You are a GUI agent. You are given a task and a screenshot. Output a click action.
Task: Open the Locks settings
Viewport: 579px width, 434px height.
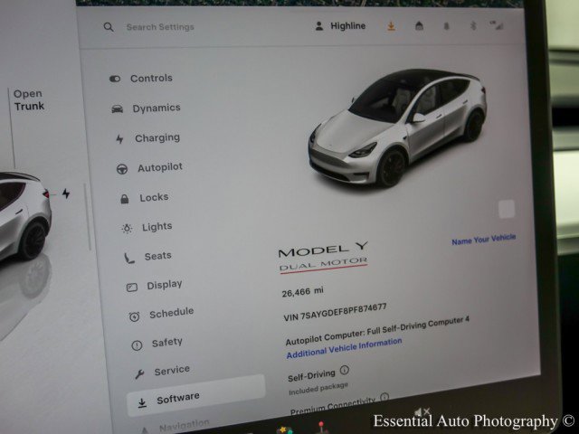click(x=145, y=198)
